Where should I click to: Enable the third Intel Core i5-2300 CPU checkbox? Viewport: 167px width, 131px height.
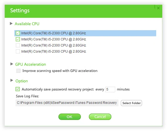point(18,45)
